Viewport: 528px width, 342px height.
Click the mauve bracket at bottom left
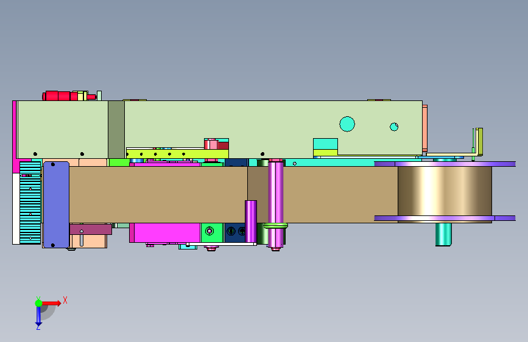click(x=91, y=229)
